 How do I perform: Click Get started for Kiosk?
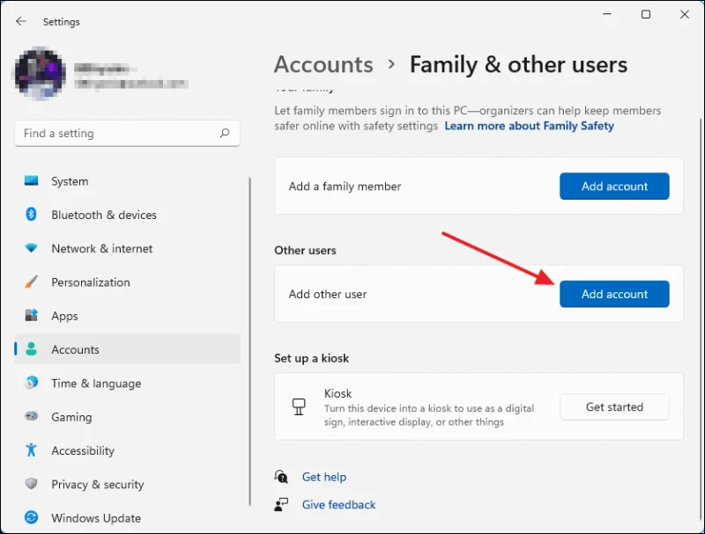click(x=614, y=407)
